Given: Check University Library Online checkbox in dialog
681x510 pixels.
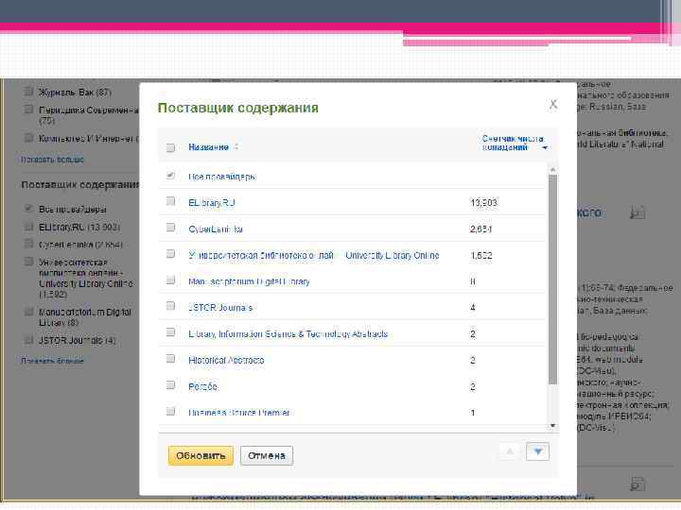Looking at the screenshot, I should pyautogui.click(x=170, y=254).
